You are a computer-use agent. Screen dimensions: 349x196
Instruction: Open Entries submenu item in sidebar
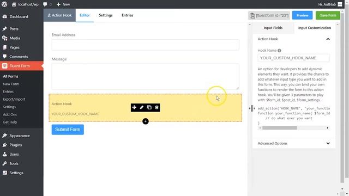[8, 91]
